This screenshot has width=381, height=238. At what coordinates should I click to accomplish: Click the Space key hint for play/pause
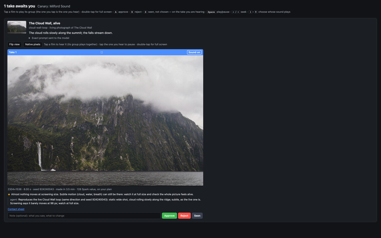[211, 12]
